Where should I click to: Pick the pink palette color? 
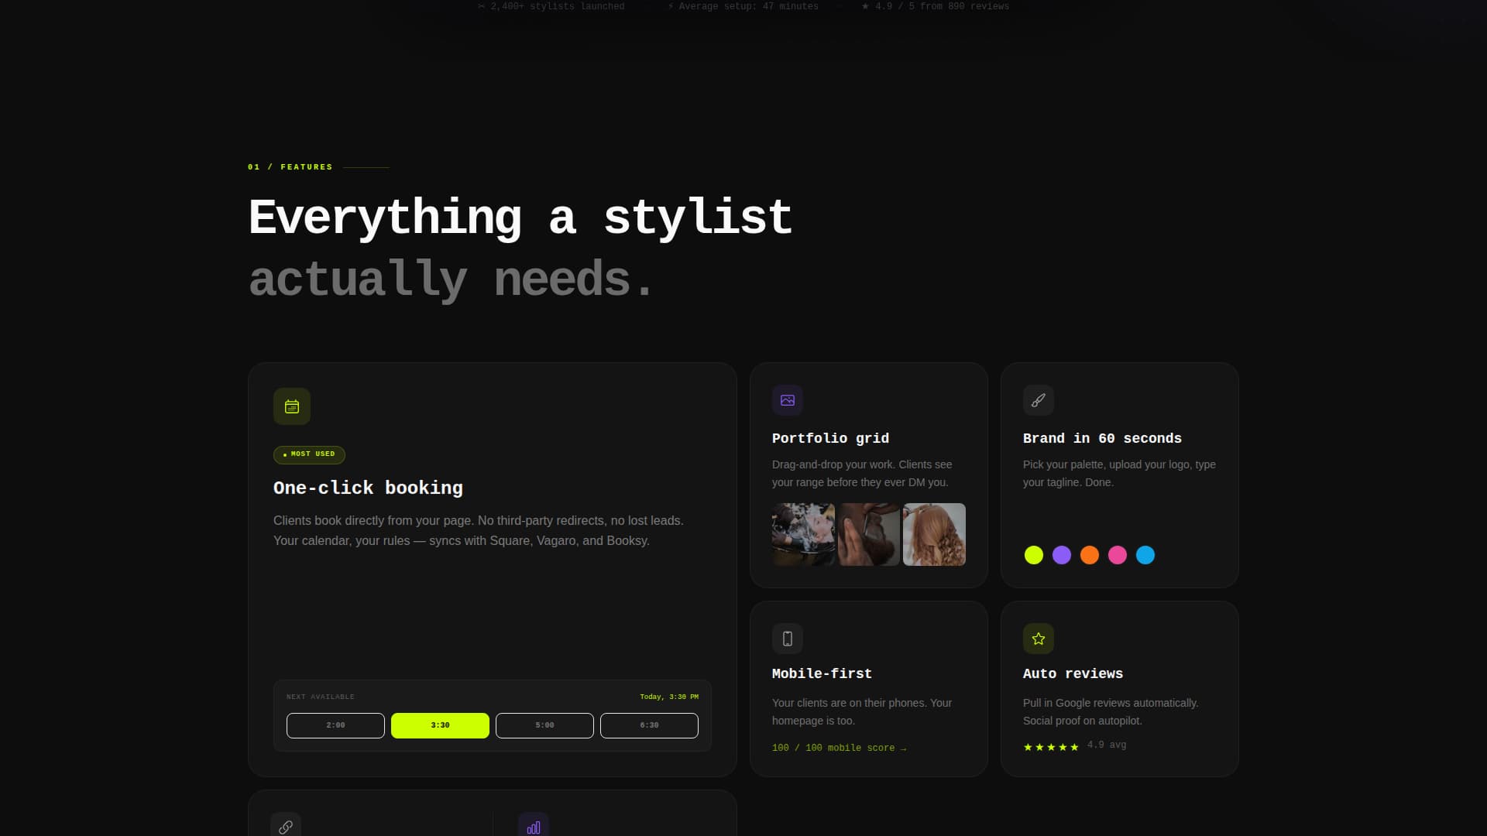pos(1118,555)
